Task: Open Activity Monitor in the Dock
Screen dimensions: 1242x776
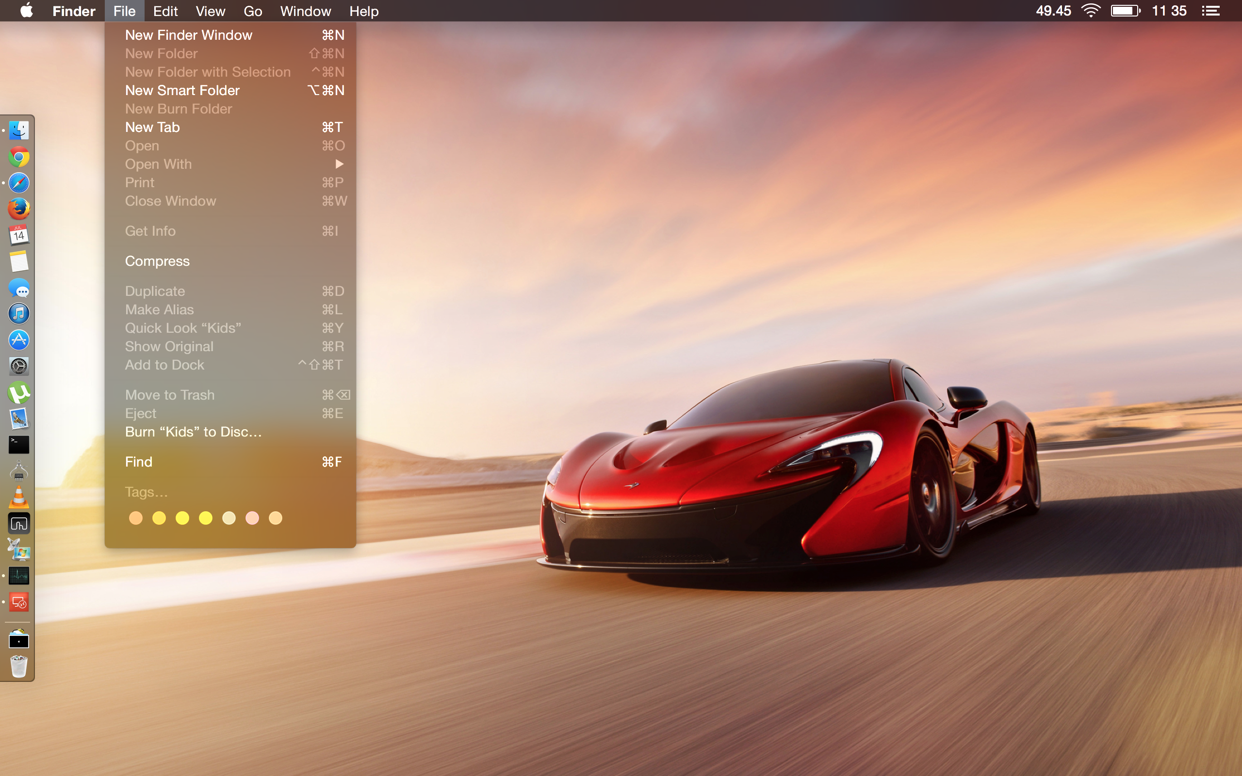Action: click(19, 575)
